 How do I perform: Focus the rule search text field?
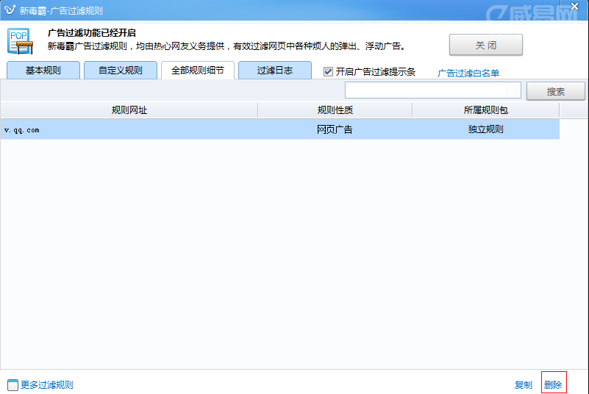pos(432,90)
